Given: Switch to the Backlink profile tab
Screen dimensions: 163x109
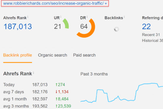Looking at the screenshot, I should [x=17, y=55].
